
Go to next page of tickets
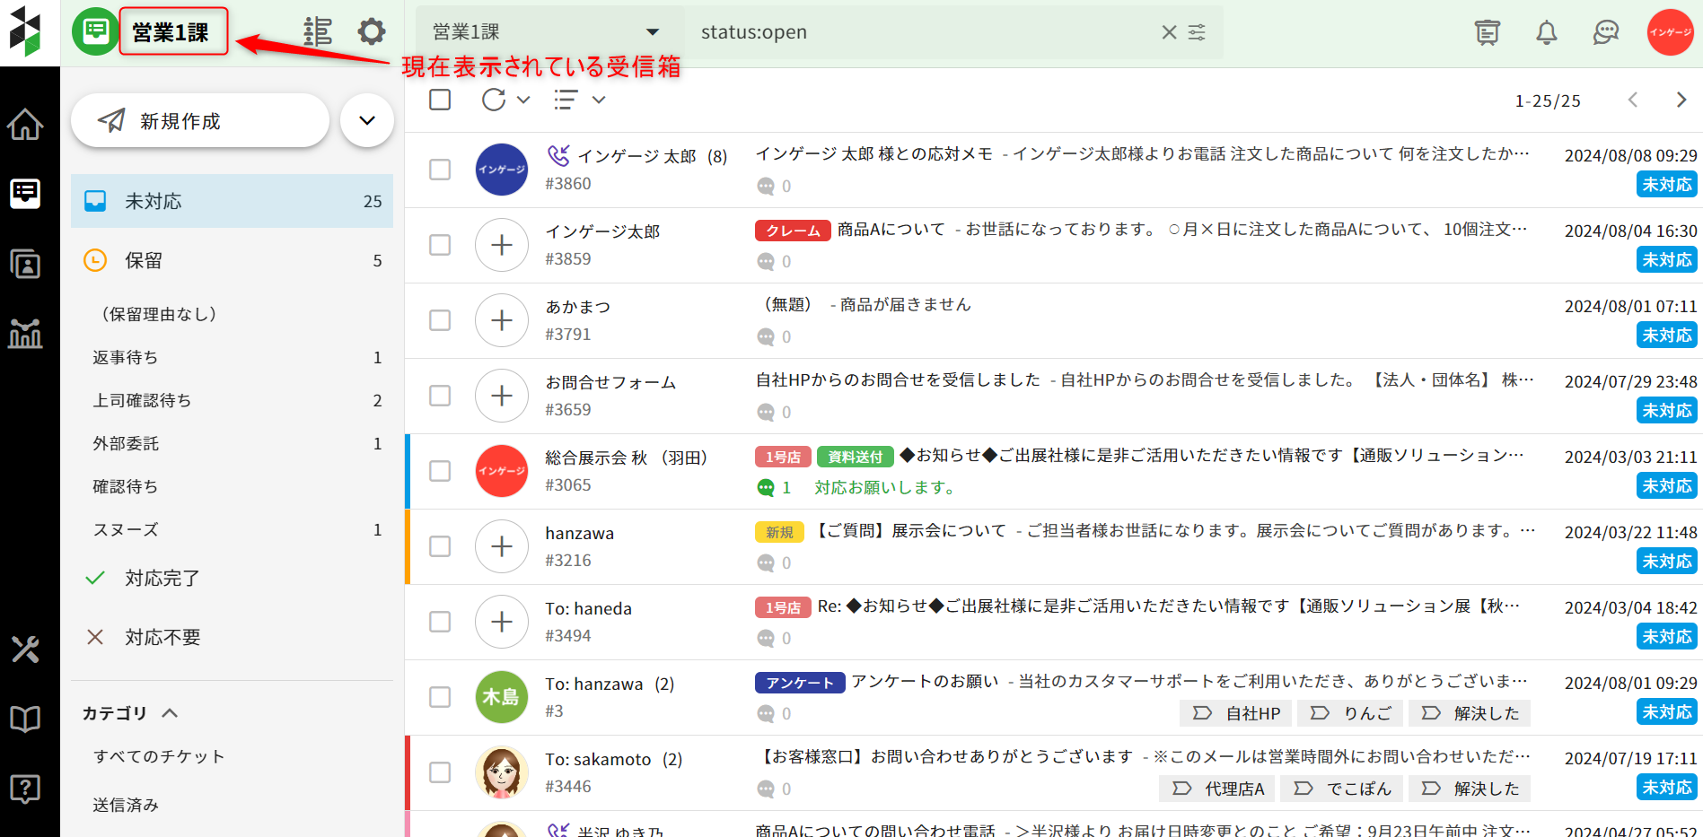[1681, 100]
